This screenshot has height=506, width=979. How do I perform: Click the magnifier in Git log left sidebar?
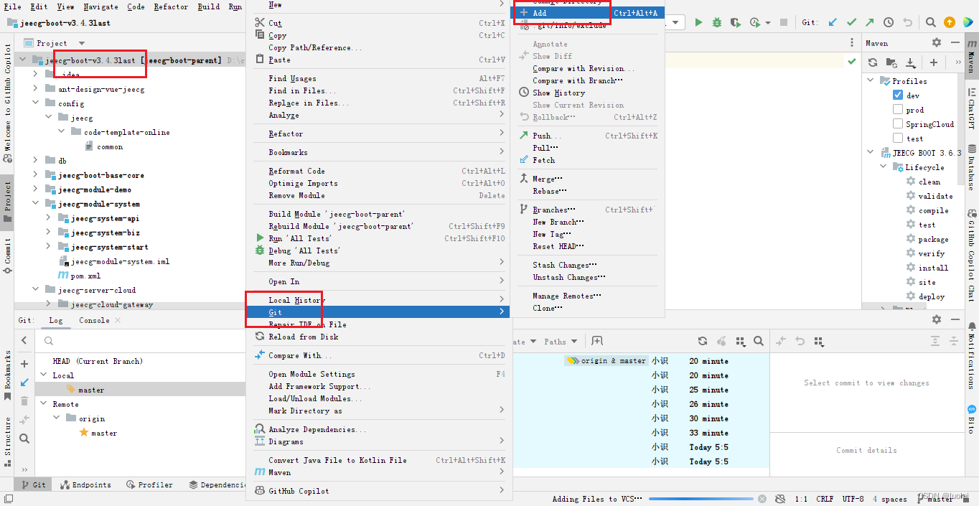24,439
